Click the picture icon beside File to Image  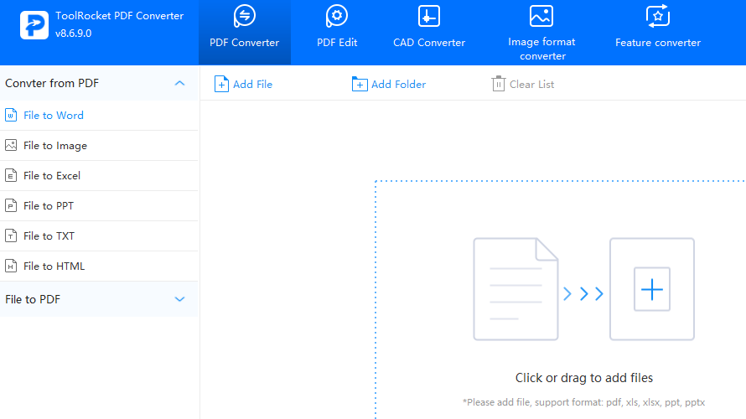(x=11, y=145)
